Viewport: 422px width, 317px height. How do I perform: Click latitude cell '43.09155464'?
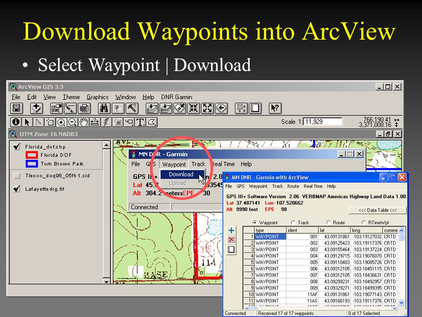click(334, 249)
